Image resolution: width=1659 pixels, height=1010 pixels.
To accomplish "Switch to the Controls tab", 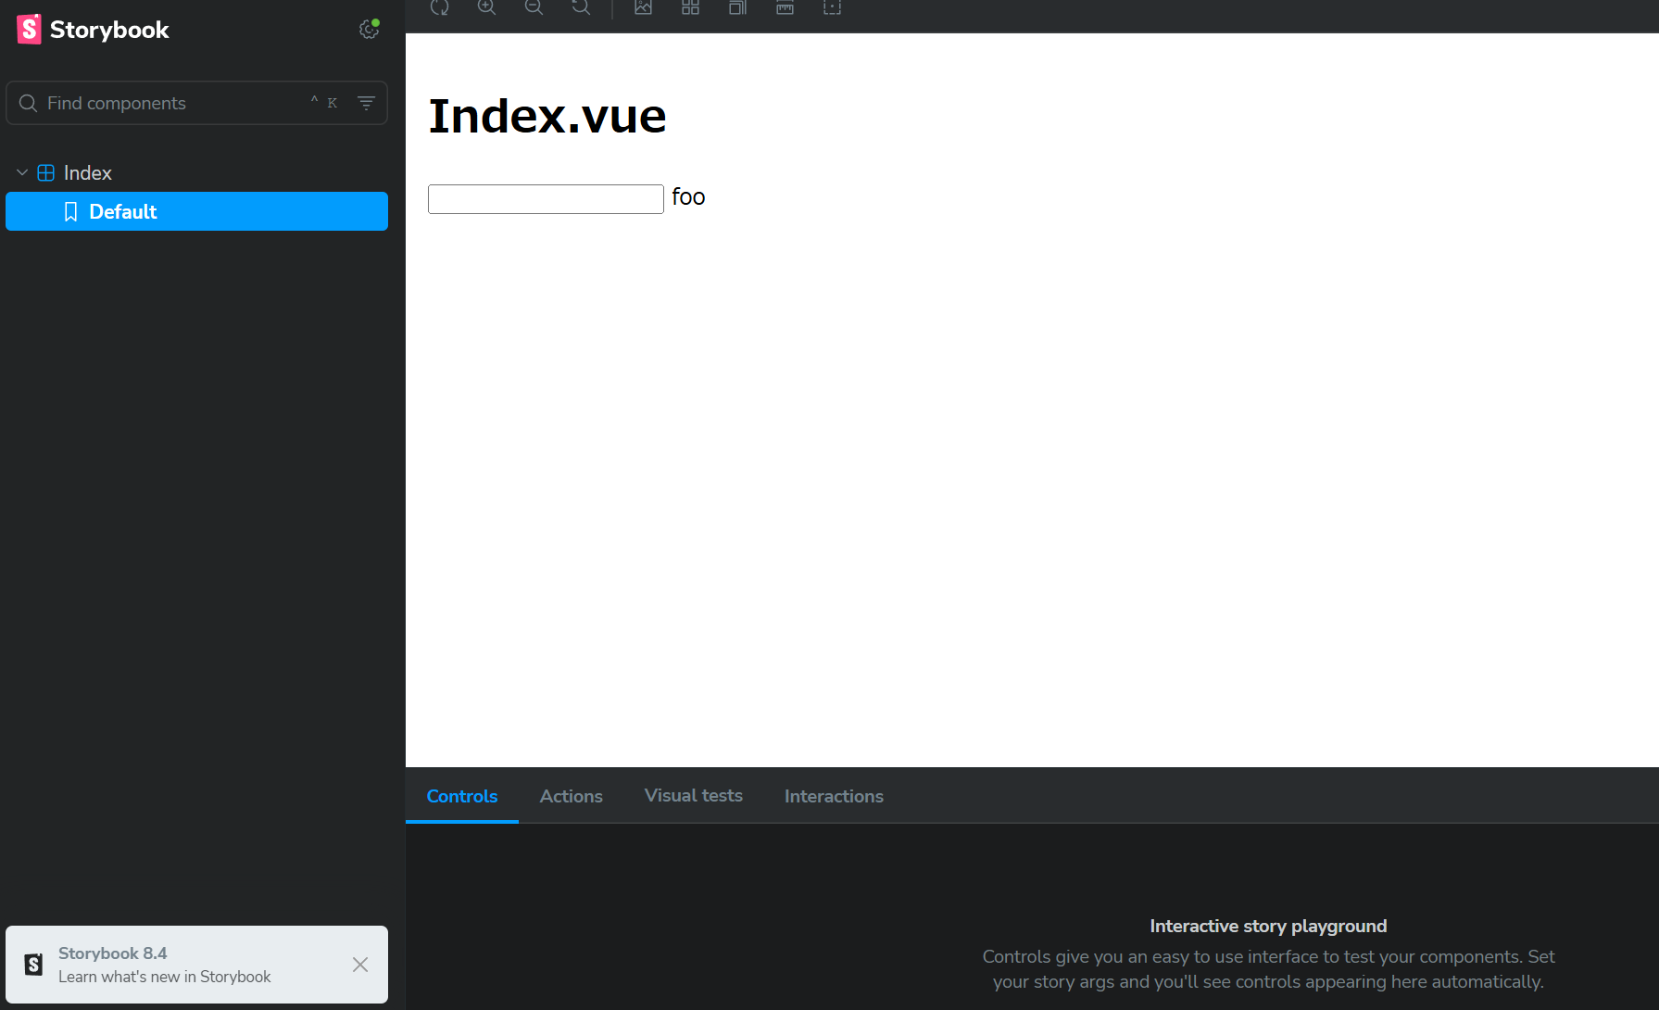I will (462, 796).
